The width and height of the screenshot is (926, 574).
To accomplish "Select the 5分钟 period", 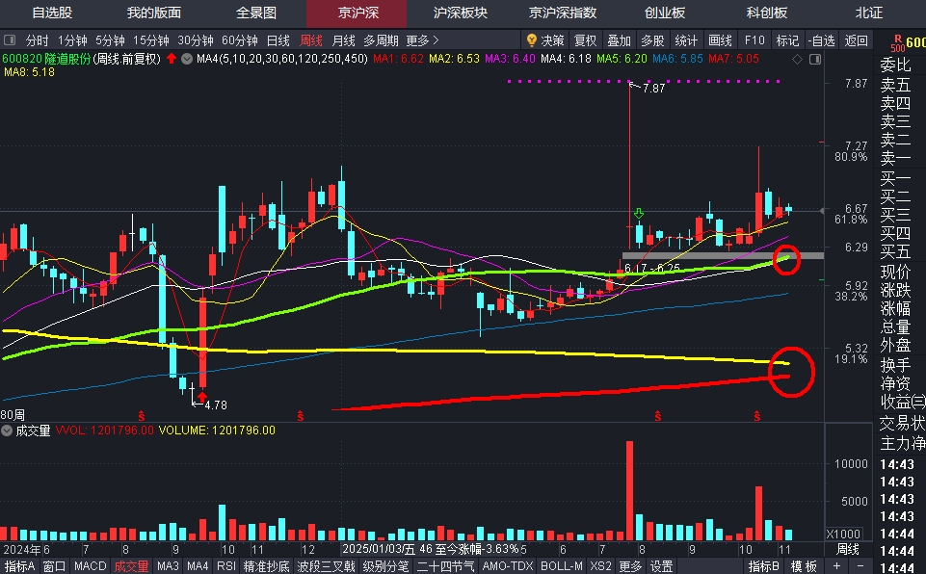I will (x=110, y=40).
